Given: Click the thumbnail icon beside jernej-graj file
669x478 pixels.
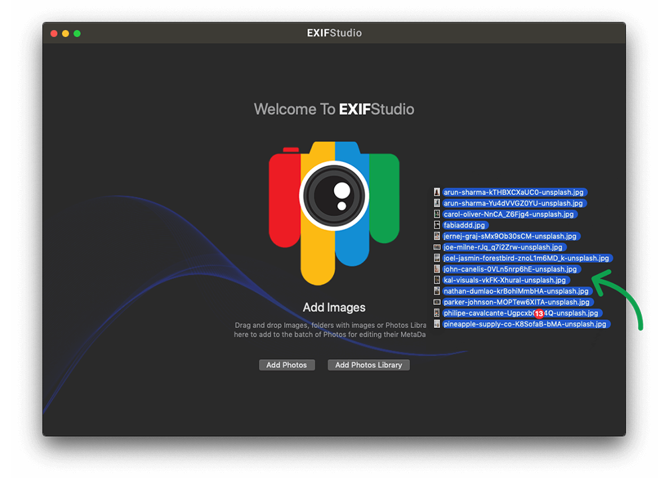Looking at the screenshot, I should point(437,236).
